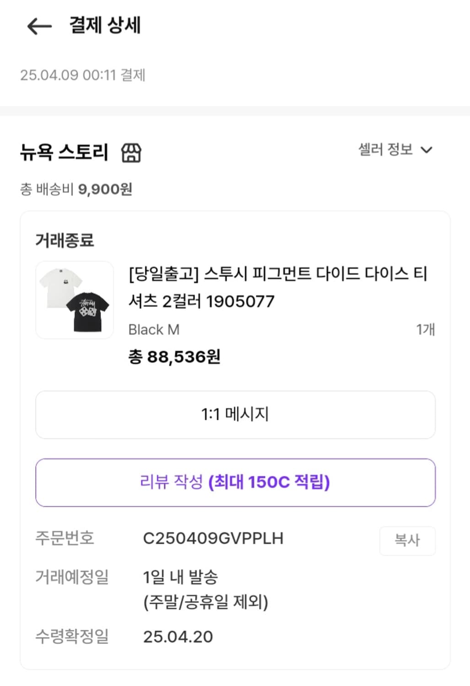Expand the 셀러 정보 chevron
Viewport: 470px width, 686px height.
(427, 150)
